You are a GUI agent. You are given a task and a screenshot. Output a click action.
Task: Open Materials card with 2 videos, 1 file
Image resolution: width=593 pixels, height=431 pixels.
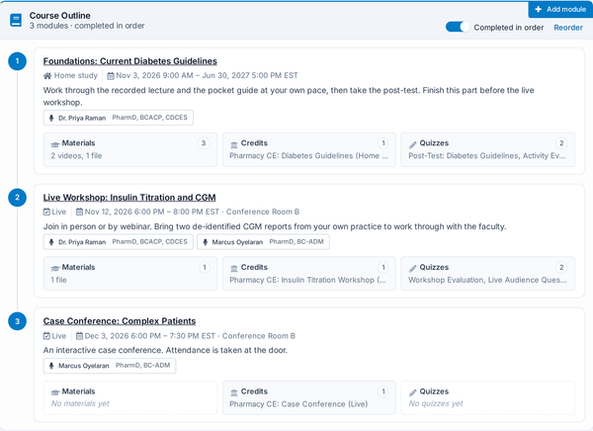pyautogui.click(x=130, y=149)
